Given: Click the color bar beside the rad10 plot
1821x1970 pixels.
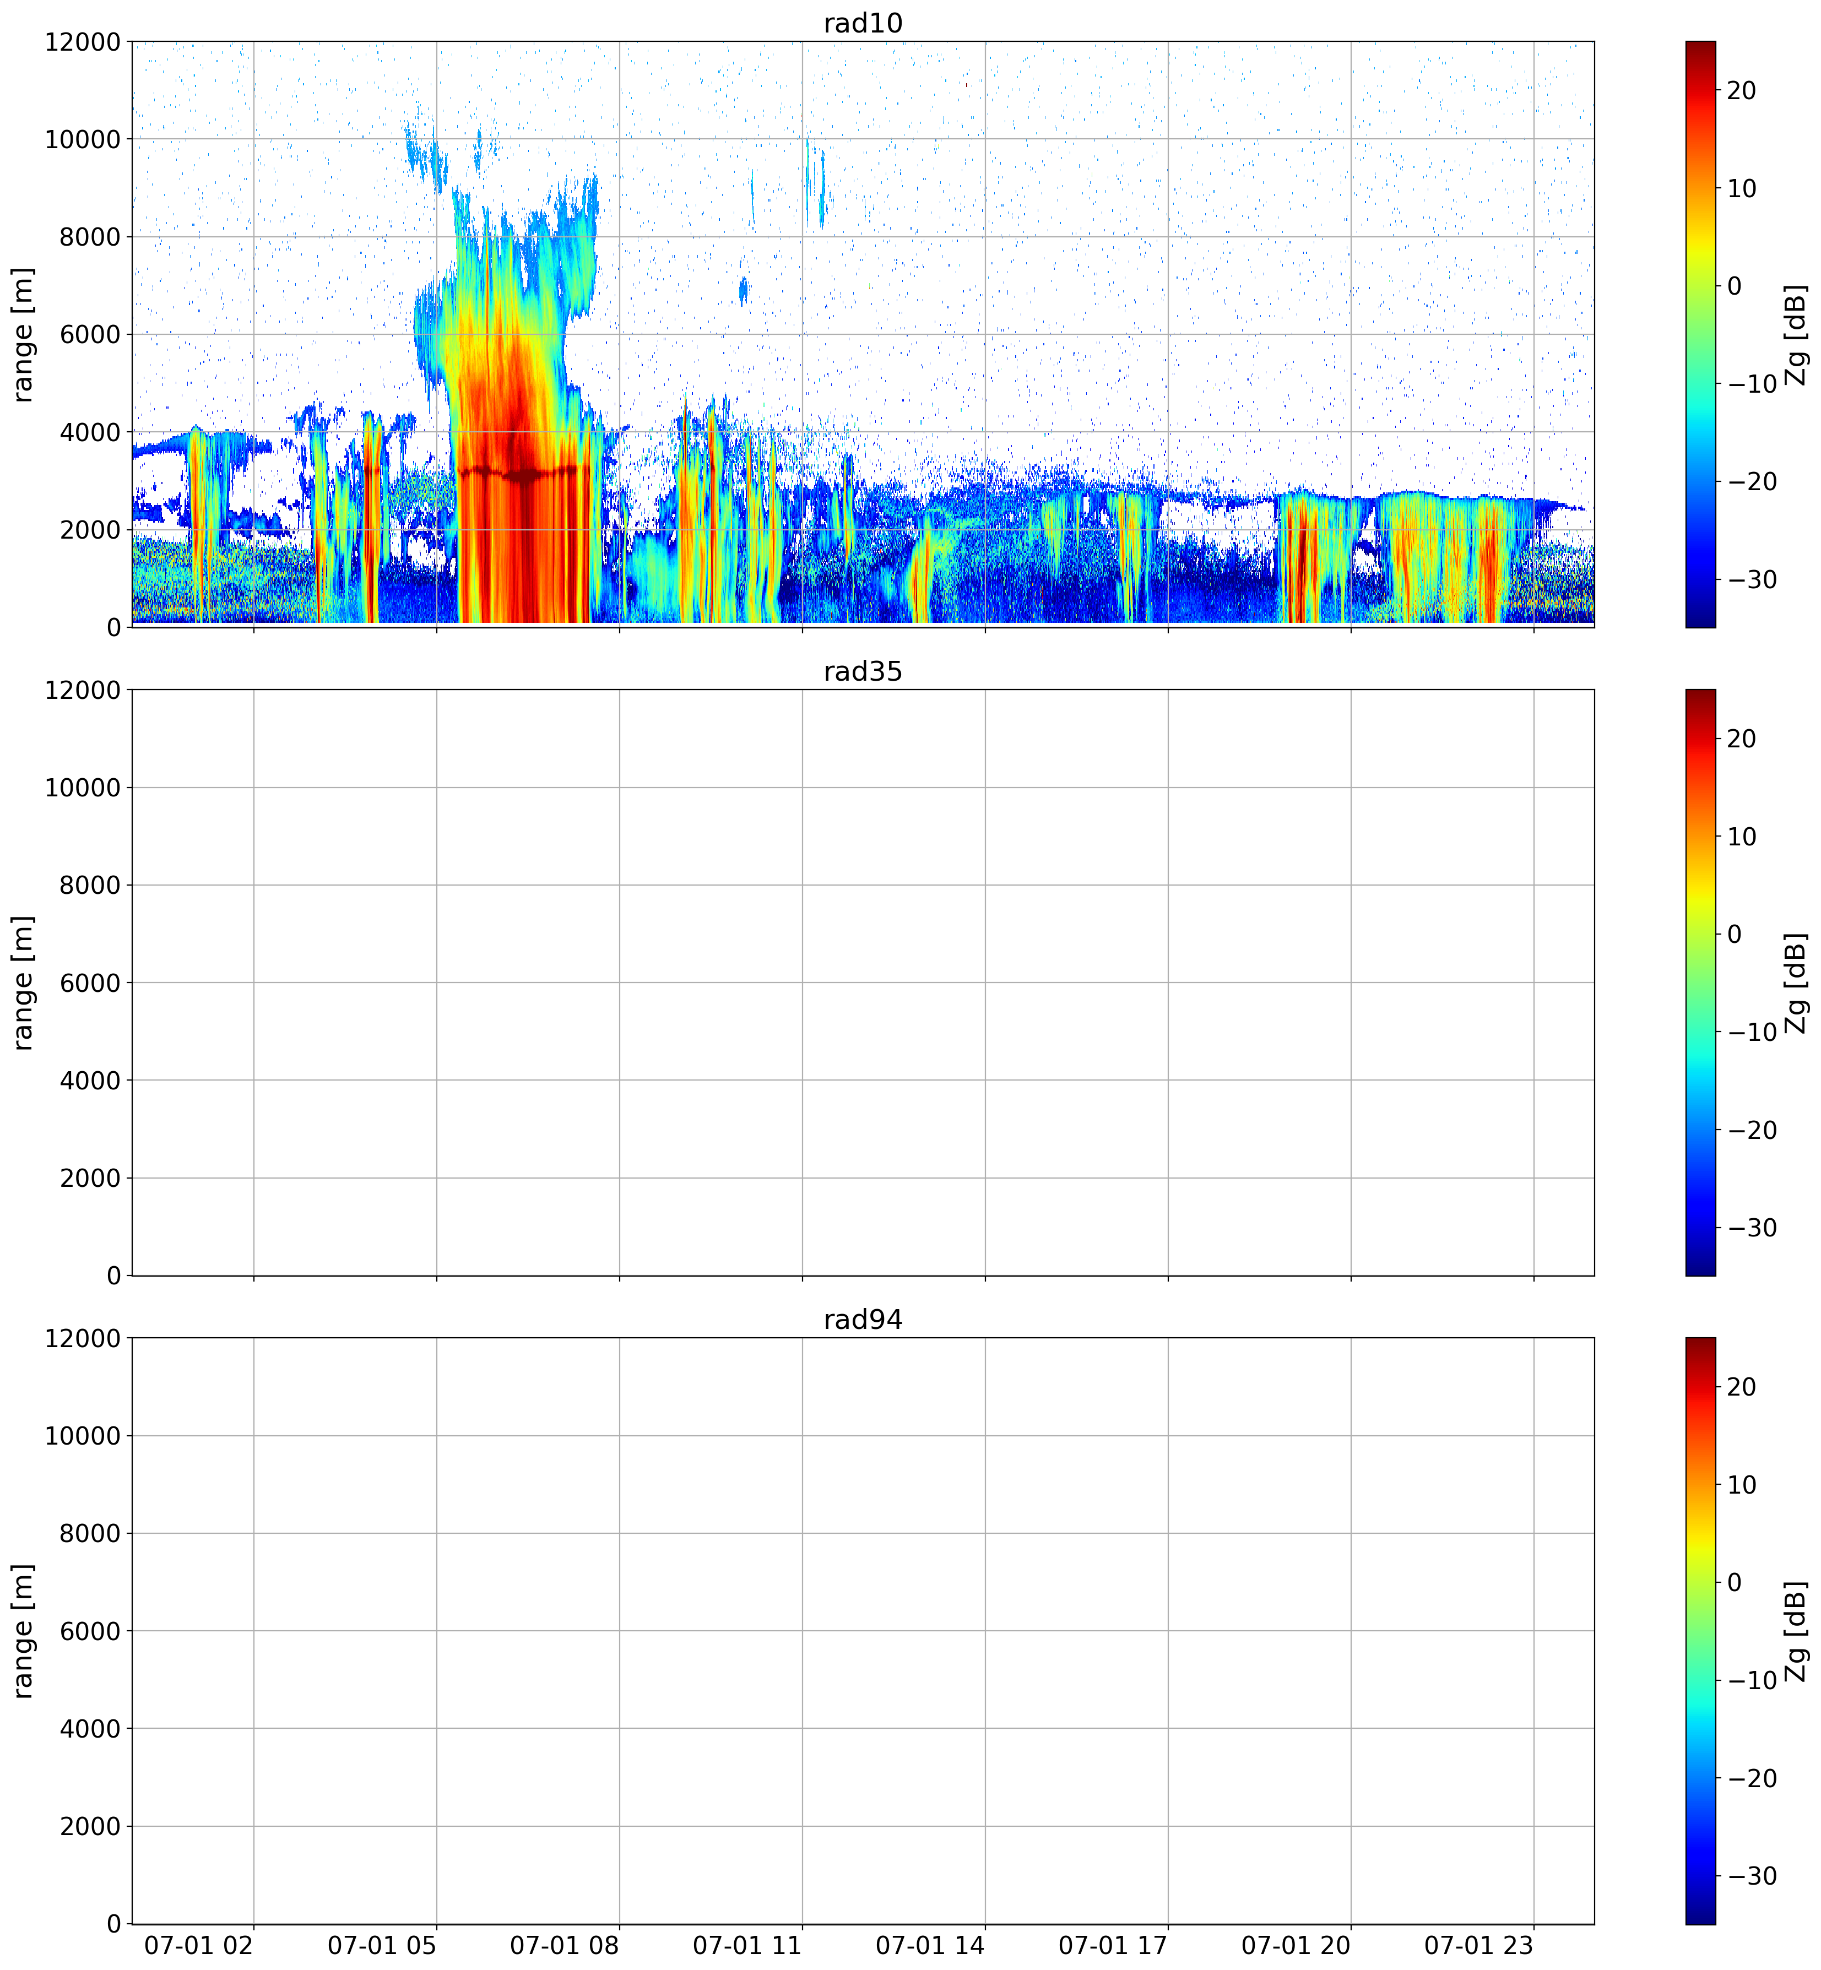Looking at the screenshot, I should (1701, 334).
